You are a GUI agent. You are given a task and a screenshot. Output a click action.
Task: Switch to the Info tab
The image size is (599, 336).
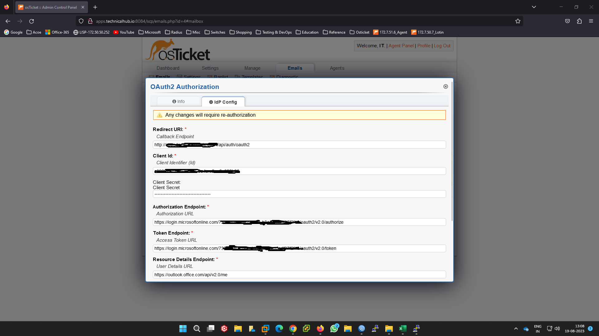tap(178, 101)
